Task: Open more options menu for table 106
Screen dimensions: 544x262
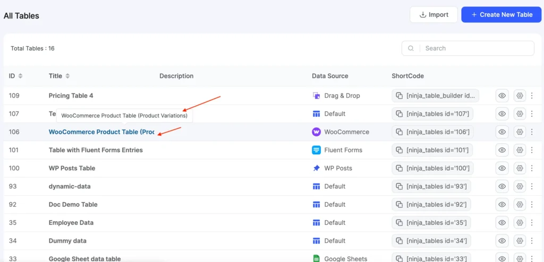Action: coord(531,132)
